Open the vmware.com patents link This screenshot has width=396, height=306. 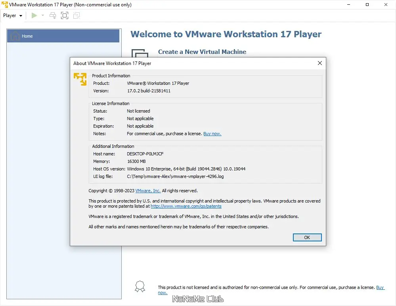point(186,206)
